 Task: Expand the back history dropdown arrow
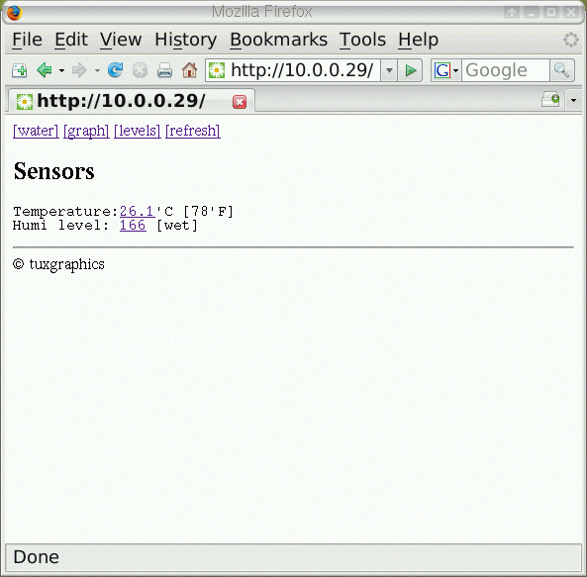(x=61, y=70)
